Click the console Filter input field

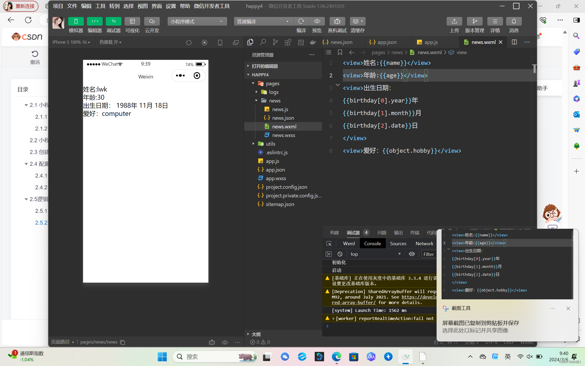[429, 254]
